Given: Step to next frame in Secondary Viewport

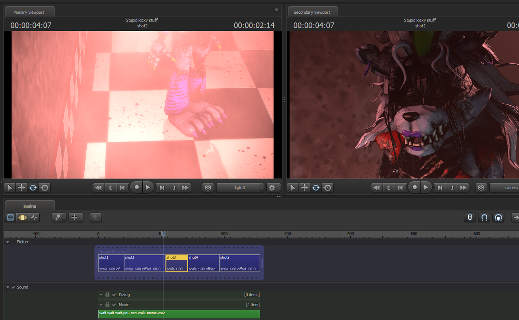Looking at the screenshot, I should [x=440, y=188].
